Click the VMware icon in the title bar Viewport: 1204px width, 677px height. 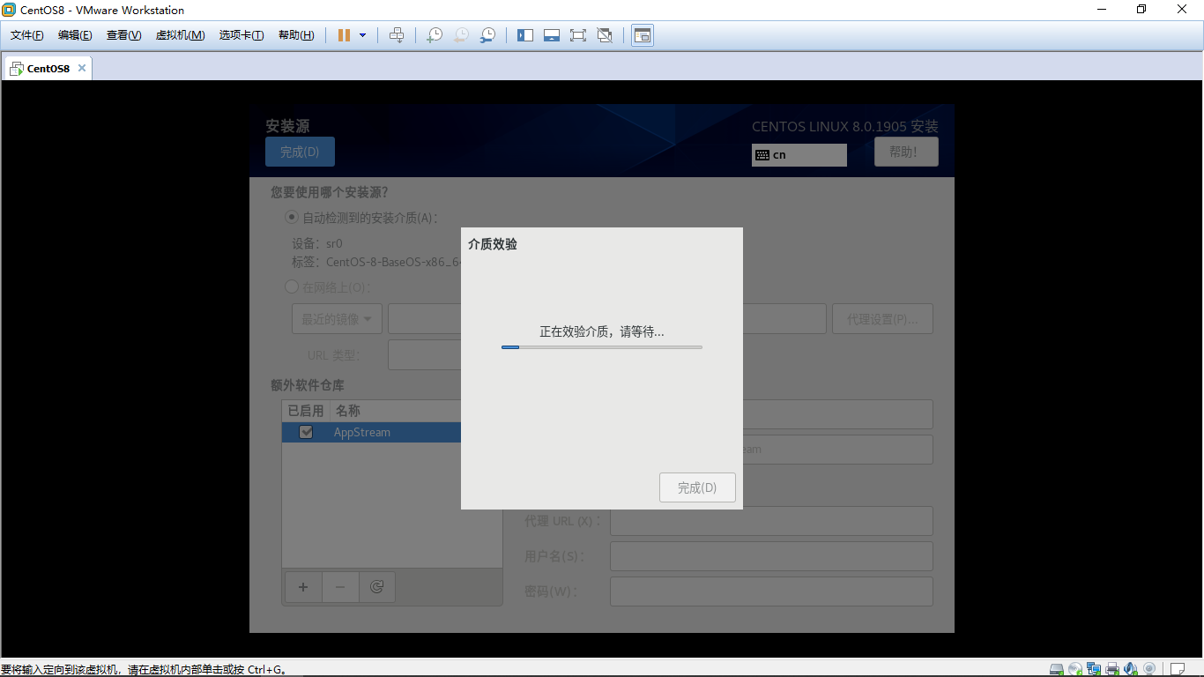(9, 10)
